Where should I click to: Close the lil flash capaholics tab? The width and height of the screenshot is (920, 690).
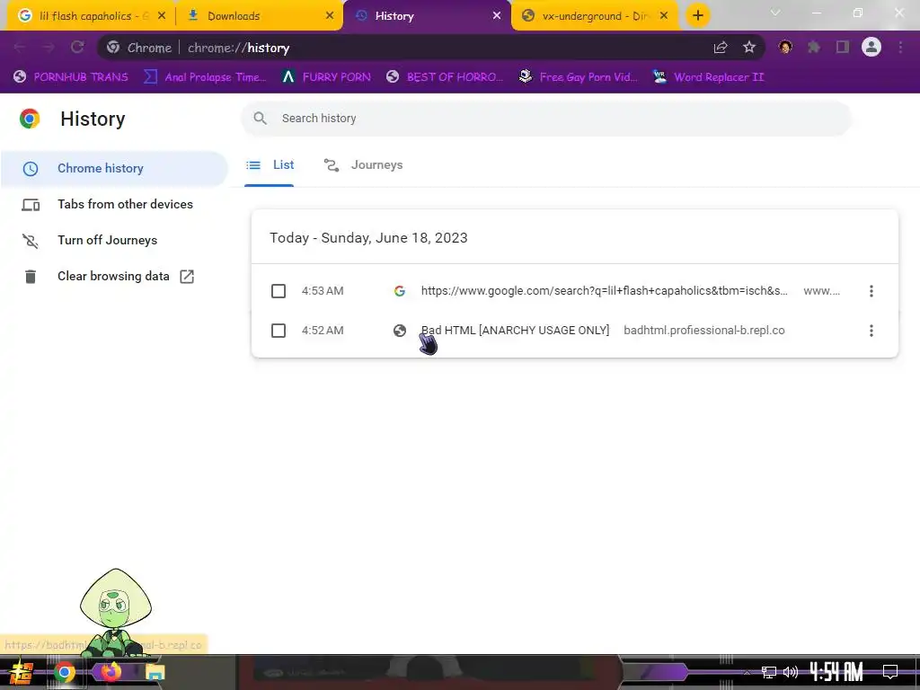[162, 16]
